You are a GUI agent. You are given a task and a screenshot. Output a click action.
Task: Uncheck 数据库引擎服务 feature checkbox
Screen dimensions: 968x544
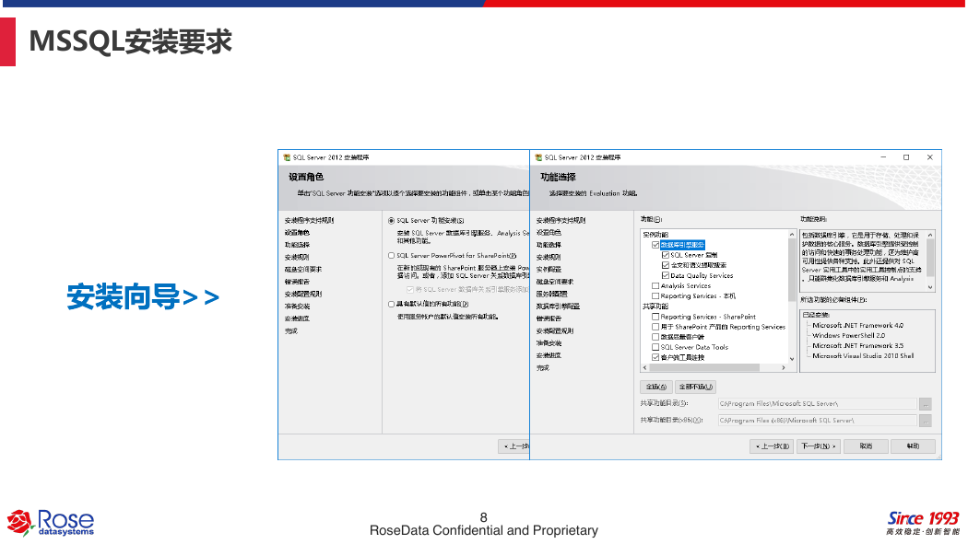point(655,245)
